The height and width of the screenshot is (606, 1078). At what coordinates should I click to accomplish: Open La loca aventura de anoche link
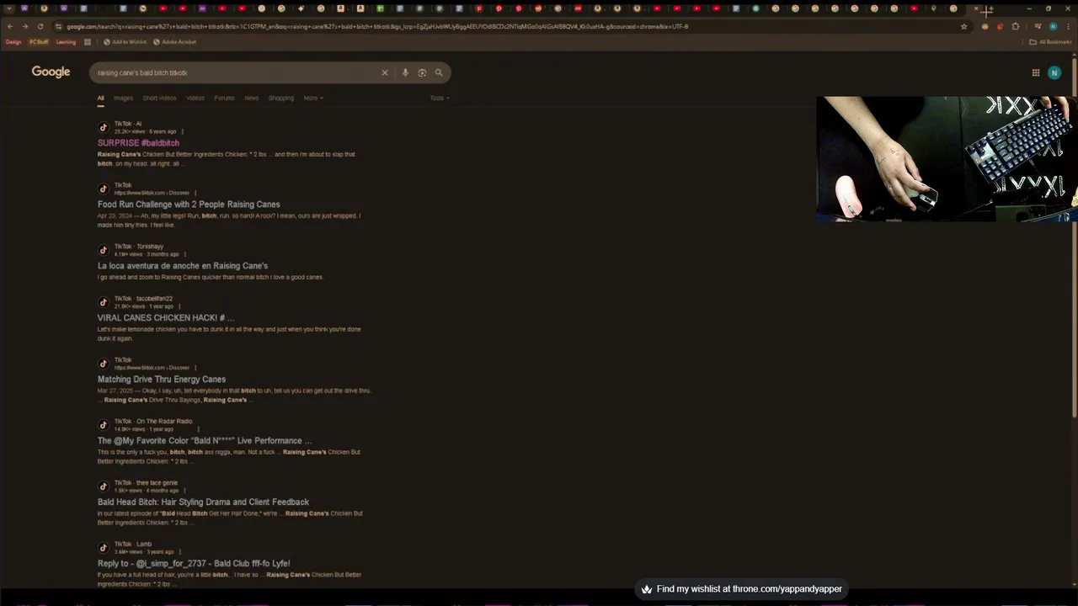tap(183, 266)
